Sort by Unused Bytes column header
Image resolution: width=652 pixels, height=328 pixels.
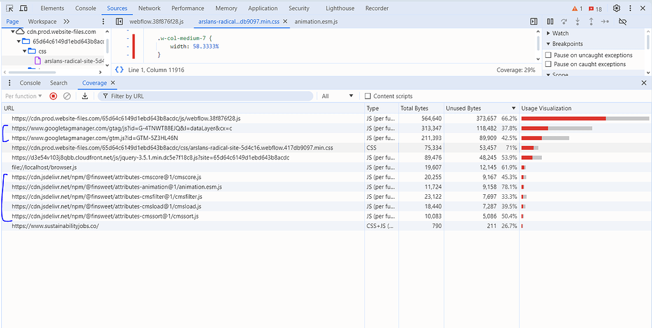click(x=464, y=108)
